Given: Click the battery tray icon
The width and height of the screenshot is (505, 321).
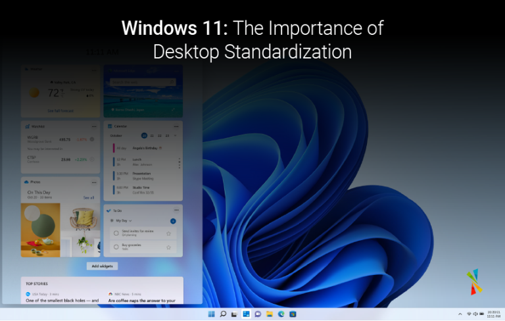Looking at the screenshot, I should tap(482, 314).
